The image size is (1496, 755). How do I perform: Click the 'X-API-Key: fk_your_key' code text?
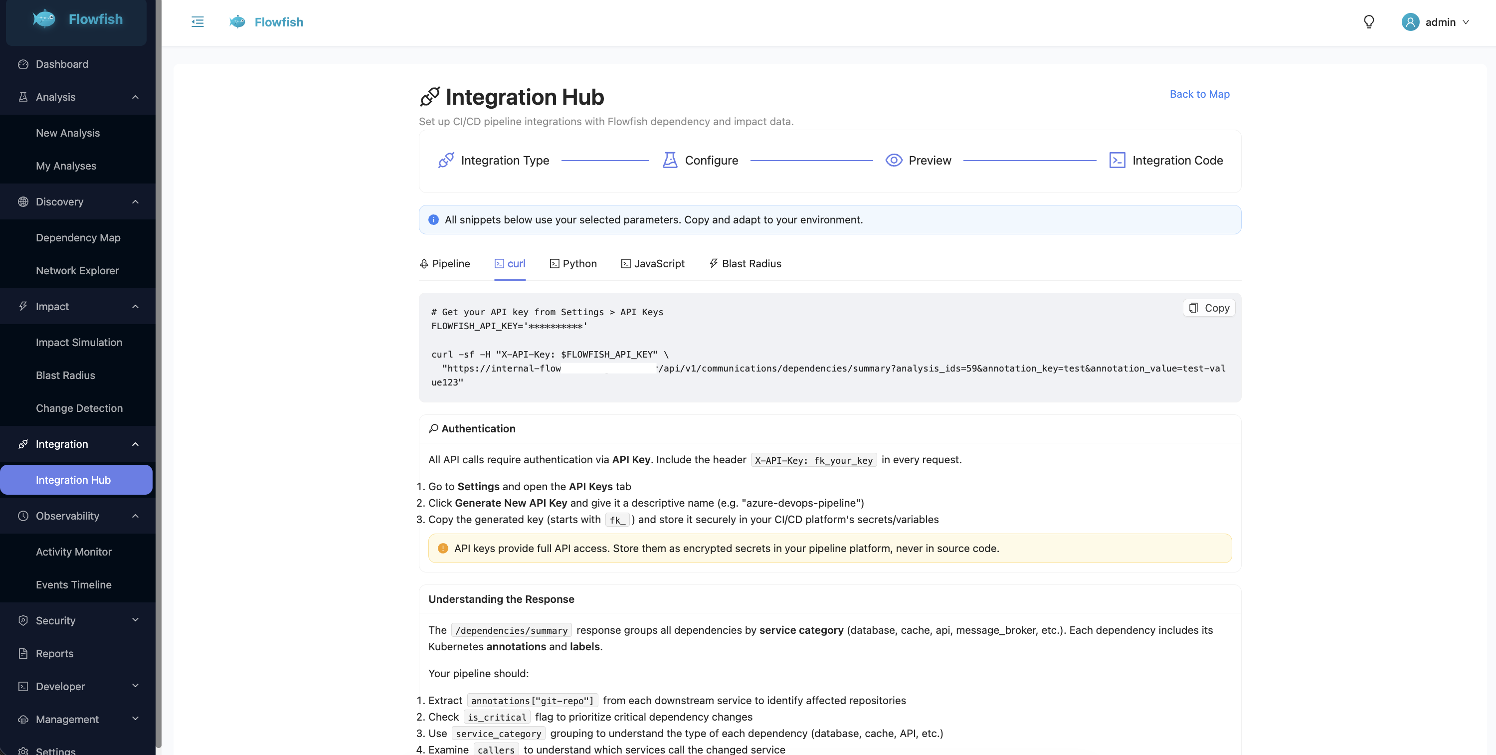point(814,461)
